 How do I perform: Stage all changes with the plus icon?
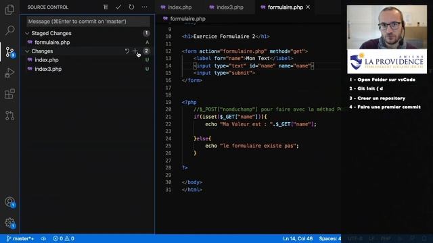point(135,51)
